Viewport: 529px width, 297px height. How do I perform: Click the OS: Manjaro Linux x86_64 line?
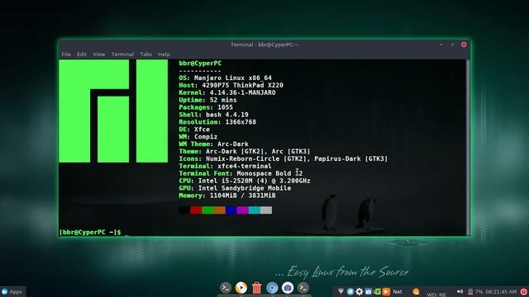(226, 78)
